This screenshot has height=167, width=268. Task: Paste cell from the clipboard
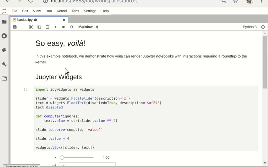tap(47, 27)
